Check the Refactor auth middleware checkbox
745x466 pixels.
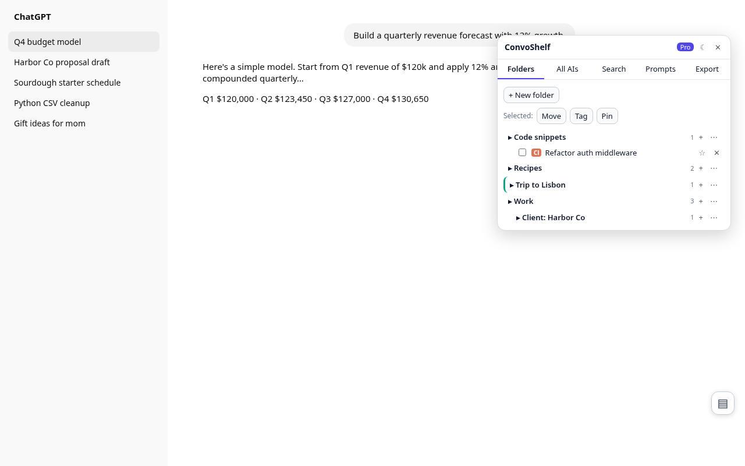(522, 153)
